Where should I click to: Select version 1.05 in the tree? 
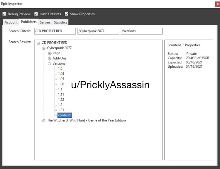61,79
